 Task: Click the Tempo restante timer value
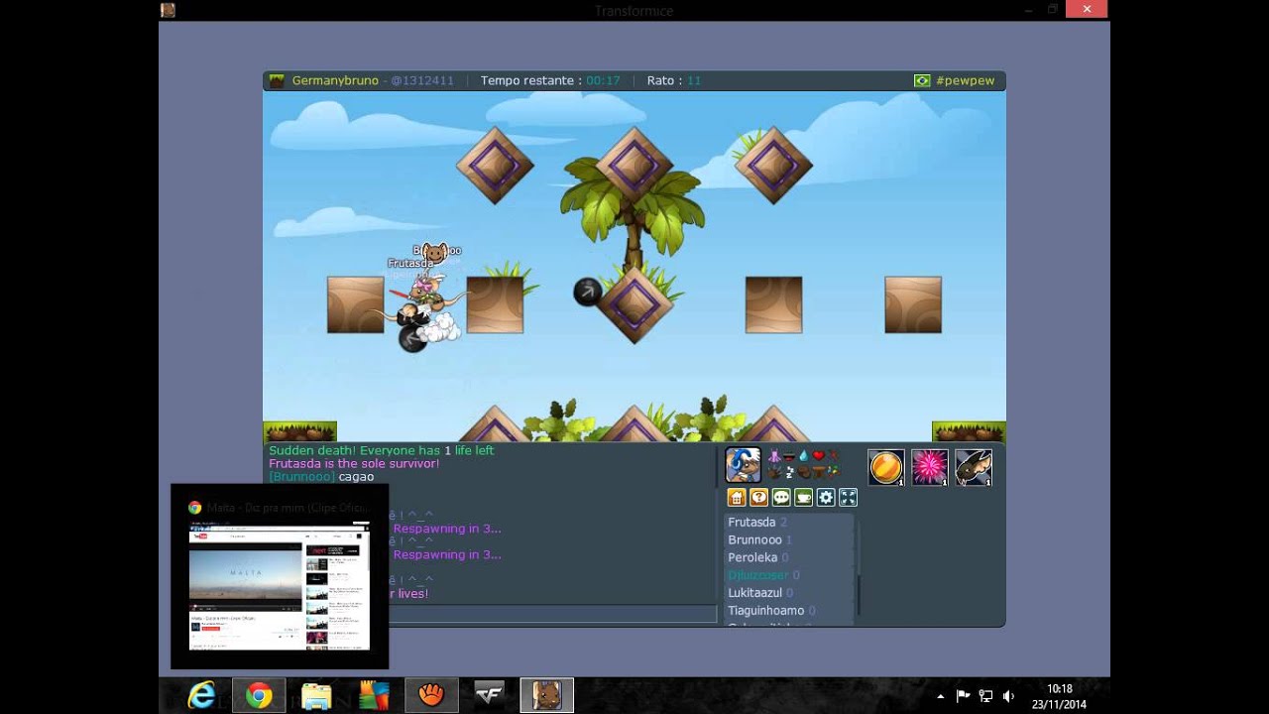pos(603,80)
